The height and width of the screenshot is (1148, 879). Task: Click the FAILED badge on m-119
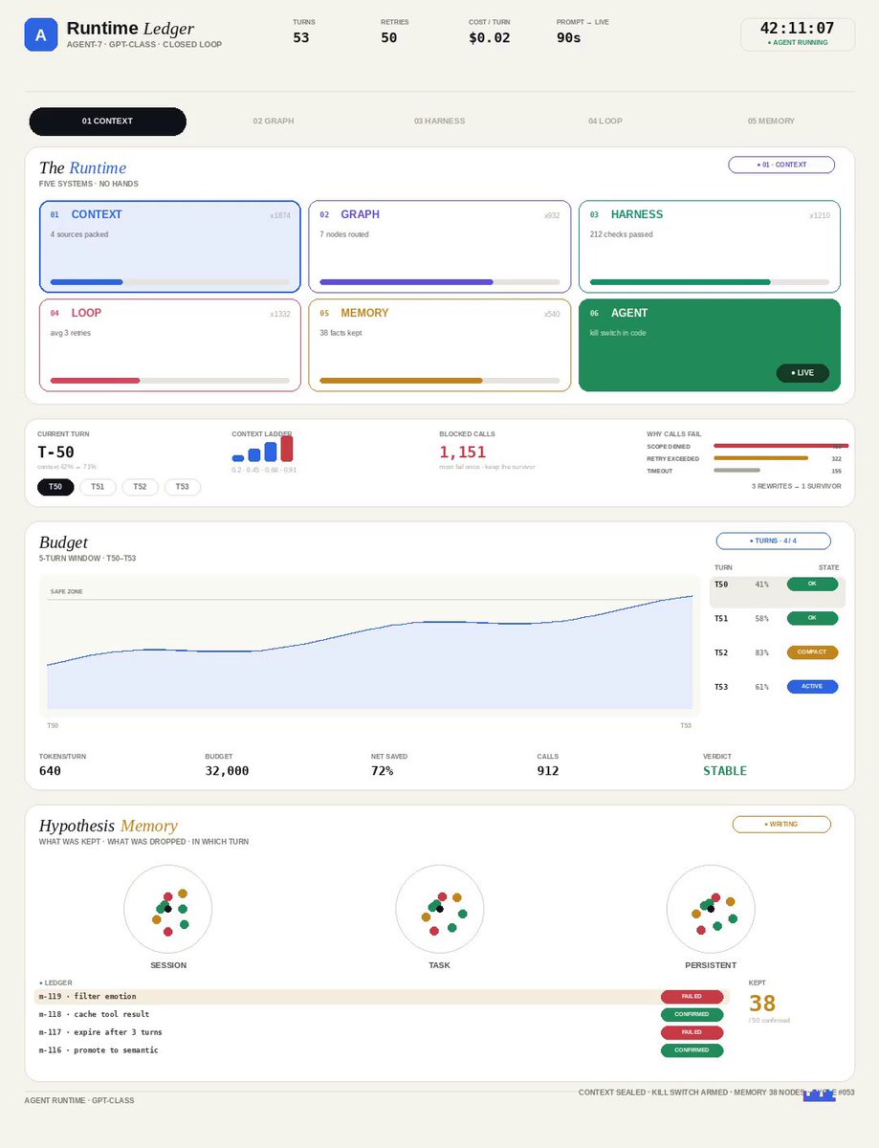[x=692, y=997]
